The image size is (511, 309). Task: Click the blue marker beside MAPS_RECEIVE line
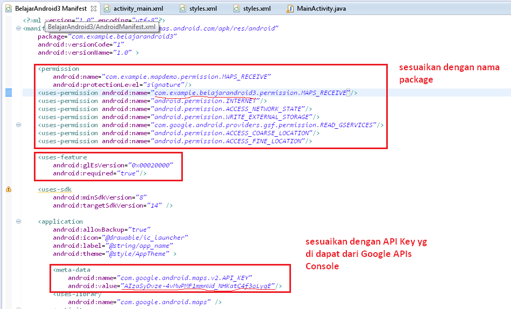(9, 93)
